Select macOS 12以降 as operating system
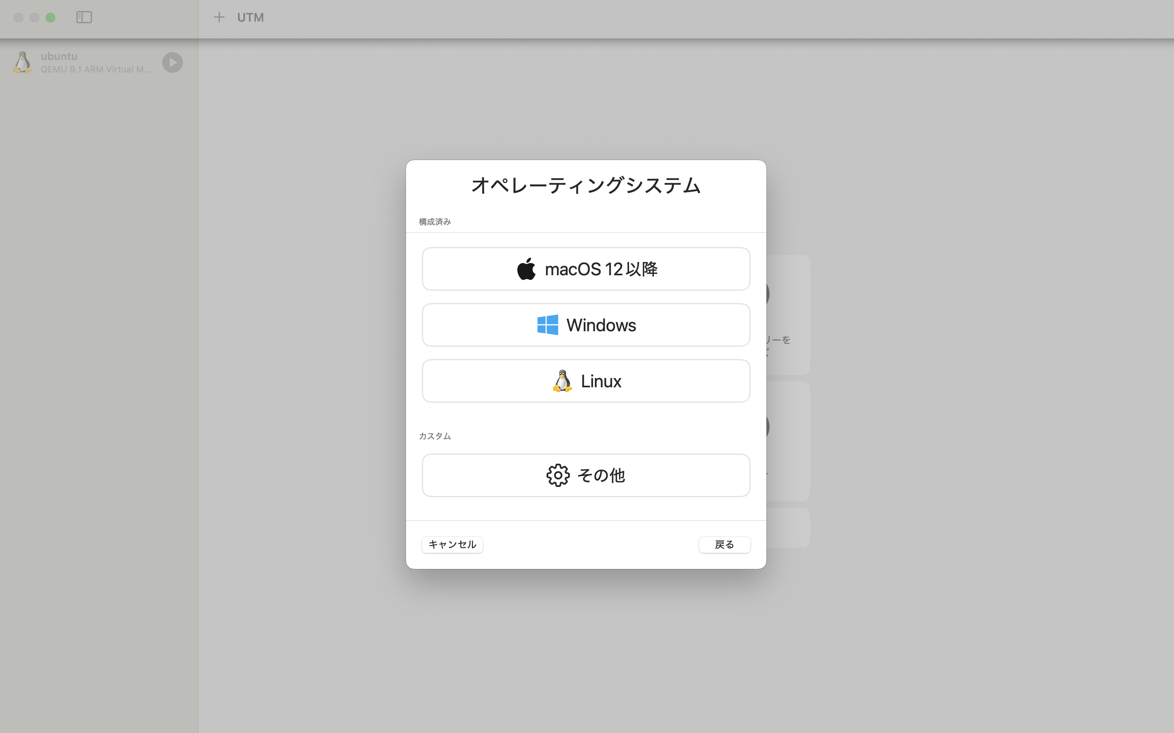The height and width of the screenshot is (733, 1174). coord(586,268)
